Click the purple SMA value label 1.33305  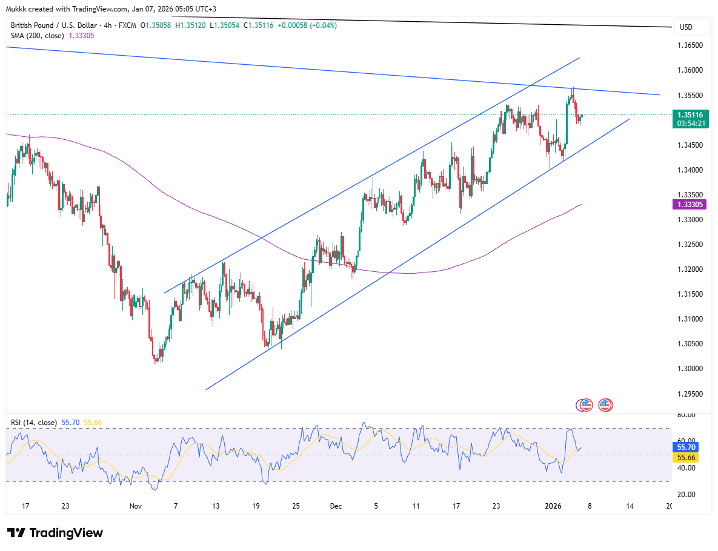(x=690, y=205)
